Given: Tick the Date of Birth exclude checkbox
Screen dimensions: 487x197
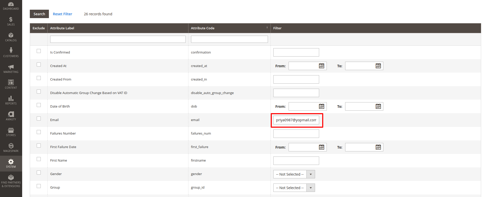Looking at the screenshot, I should [39, 105].
